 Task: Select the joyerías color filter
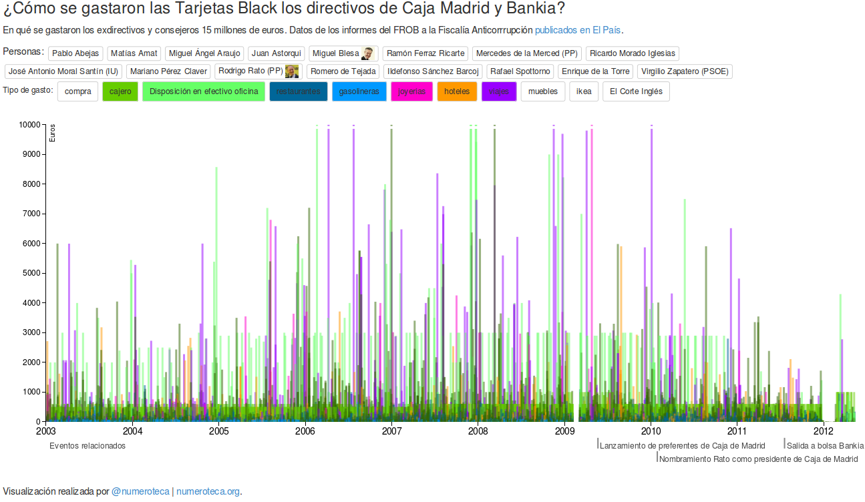[x=411, y=91]
